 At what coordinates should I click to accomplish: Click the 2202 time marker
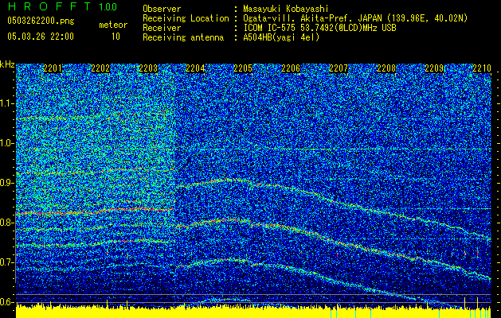coord(100,68)
